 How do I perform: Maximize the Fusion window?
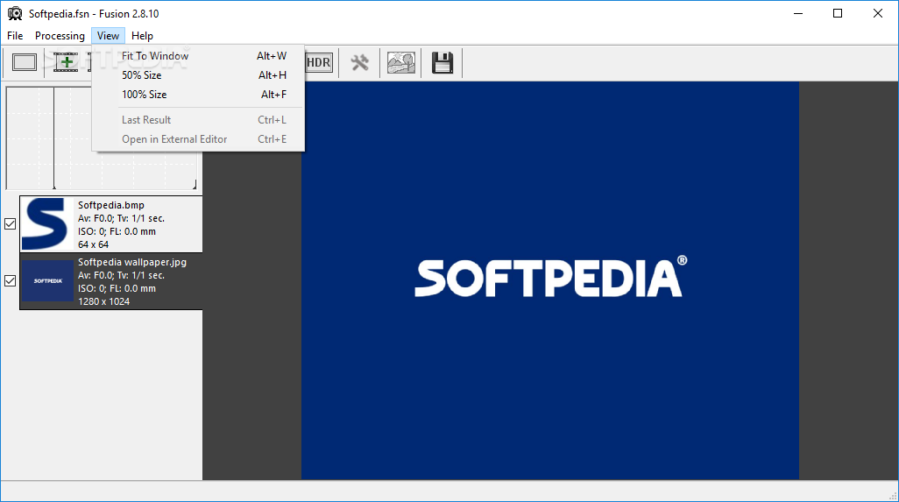pyautogui.click(x=838, y=13)
